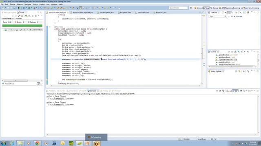Open the Outline view menu dropdown
The width and height of the screenshot is (261, 146).
[x=252, y=52]
